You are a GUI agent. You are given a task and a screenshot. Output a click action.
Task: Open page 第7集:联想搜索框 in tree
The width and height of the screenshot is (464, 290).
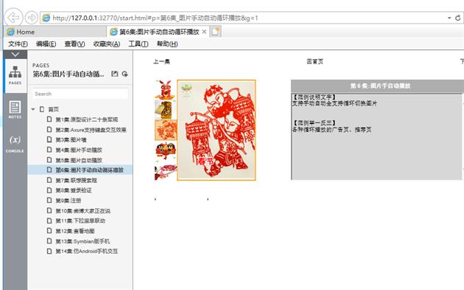(76, 180)
